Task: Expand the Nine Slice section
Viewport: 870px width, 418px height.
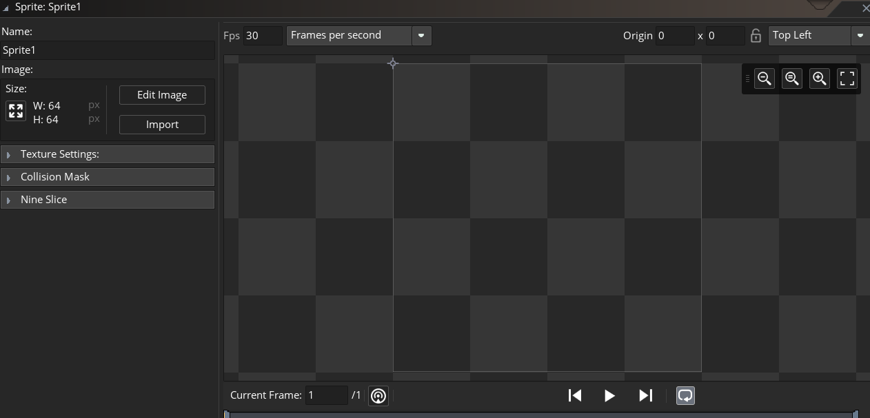Action: click(108, 200)
